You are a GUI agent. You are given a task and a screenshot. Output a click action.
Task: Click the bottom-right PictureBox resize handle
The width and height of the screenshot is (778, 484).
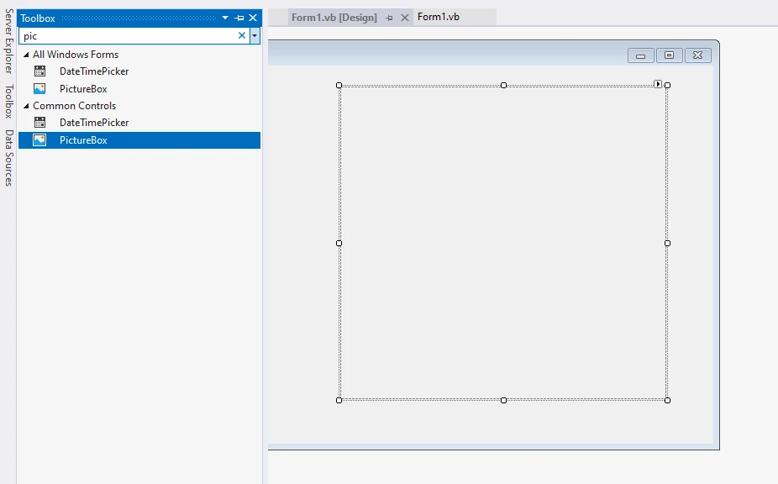[x=667, y=400]
